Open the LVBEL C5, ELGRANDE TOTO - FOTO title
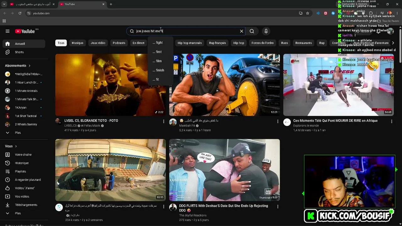This screenshot has height=226, width=402. tap(91, 121)
